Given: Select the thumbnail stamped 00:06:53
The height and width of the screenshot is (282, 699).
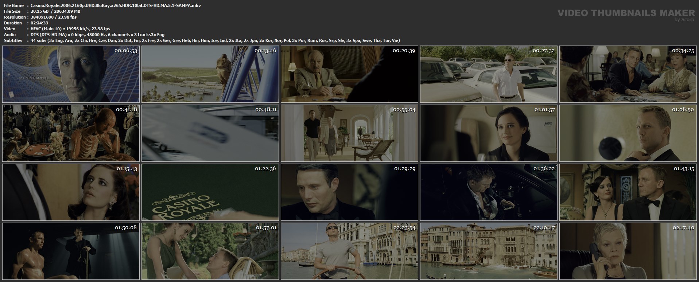Looking at the screenshot, I should [71, 74].
